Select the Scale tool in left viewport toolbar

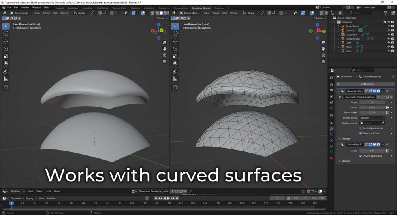point(6,56)
